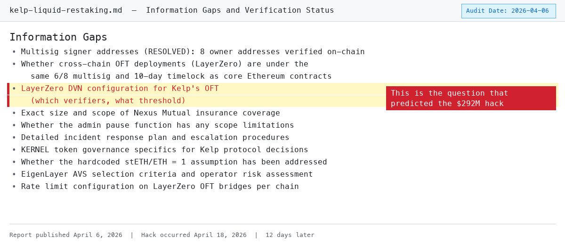Viewport: 565px width, 245px height.
Task: Click the "12 days later" footer text
Action: coord(290,235)
